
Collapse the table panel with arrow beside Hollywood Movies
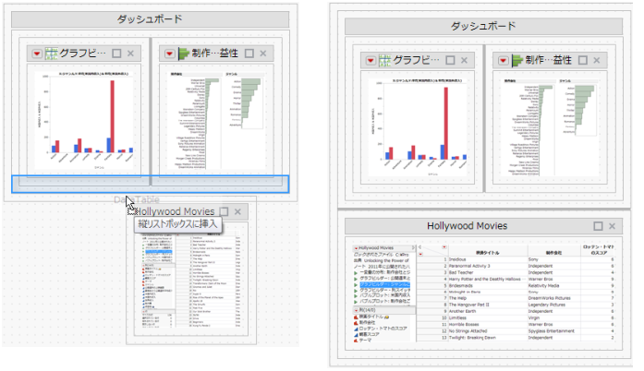pos(413,248)
